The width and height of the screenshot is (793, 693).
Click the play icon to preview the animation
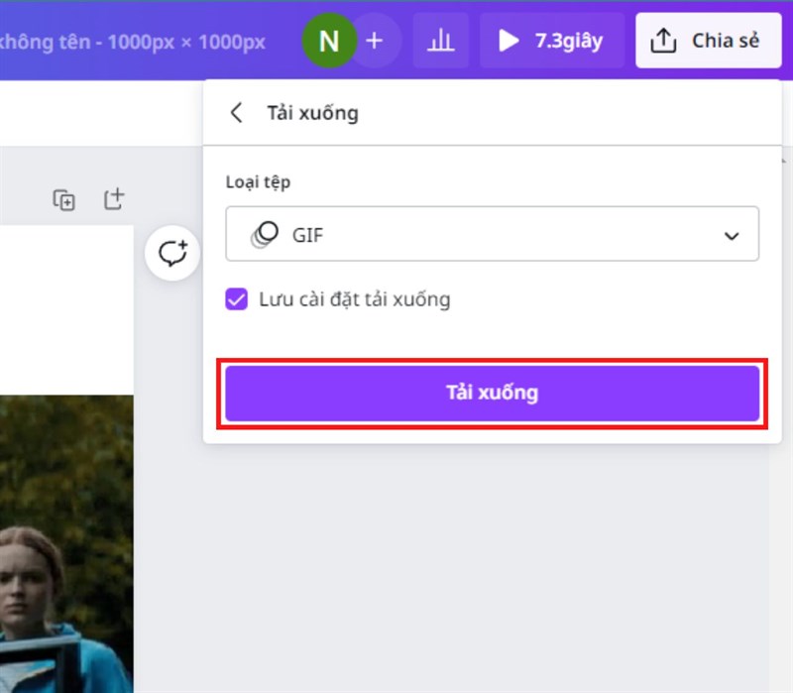pos(509,41)
